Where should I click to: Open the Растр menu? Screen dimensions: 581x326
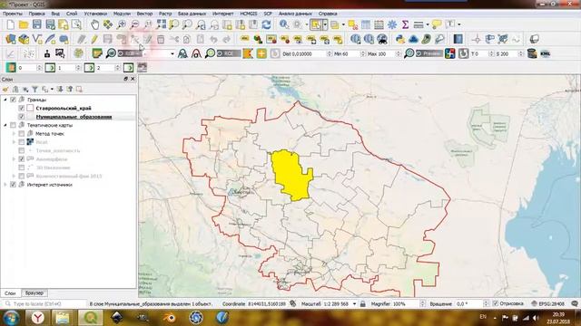(x=165, y=14)
